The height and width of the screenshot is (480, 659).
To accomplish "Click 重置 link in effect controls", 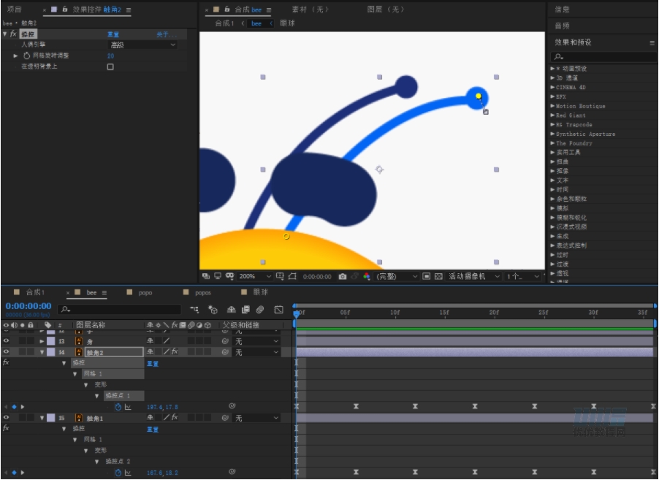I will 113,34.
